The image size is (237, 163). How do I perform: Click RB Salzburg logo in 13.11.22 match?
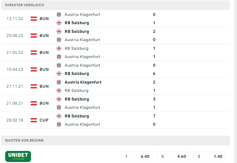pos(59,23)
